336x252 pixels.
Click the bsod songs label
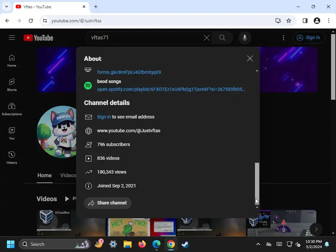(x=109, y=81)
